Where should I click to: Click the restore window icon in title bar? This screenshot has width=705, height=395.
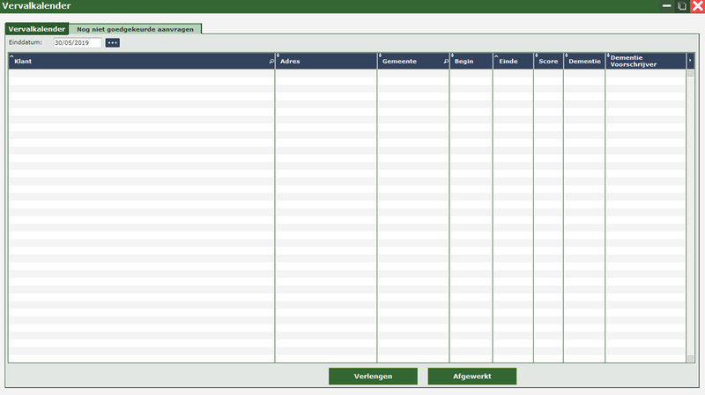[x=682, y=6]
